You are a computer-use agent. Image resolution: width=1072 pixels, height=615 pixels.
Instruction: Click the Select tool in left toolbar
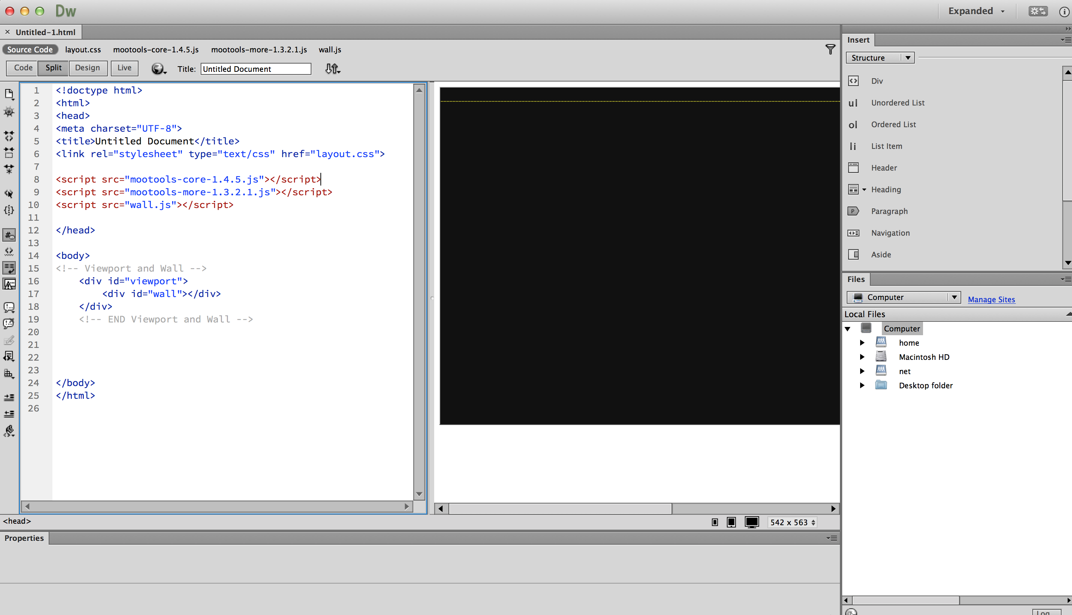pyautogui.click(x=10, y=193)
